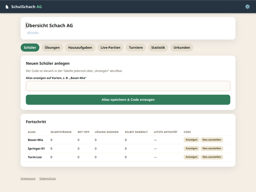The height and width of the screenshot is (192, 256).
Task: Click the Fortschritt section heading
Action: coord(36,122)
